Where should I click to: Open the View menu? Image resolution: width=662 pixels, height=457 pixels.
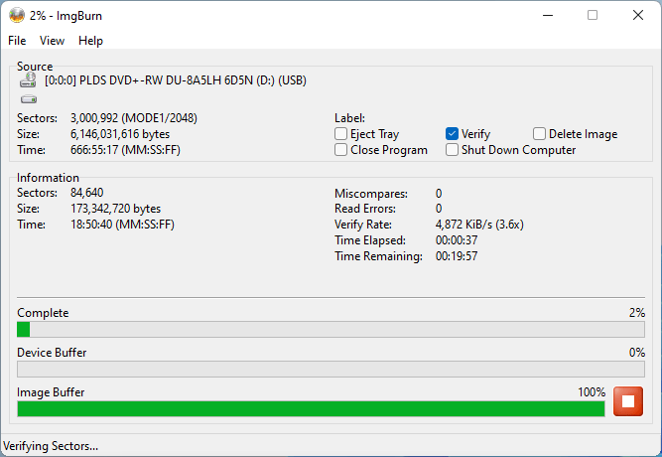click(52, 41)
